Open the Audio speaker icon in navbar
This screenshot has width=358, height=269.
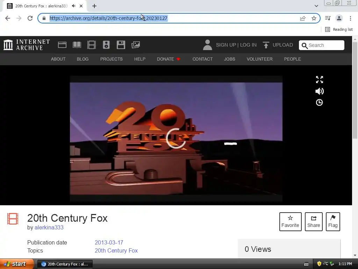pos(106,45)
